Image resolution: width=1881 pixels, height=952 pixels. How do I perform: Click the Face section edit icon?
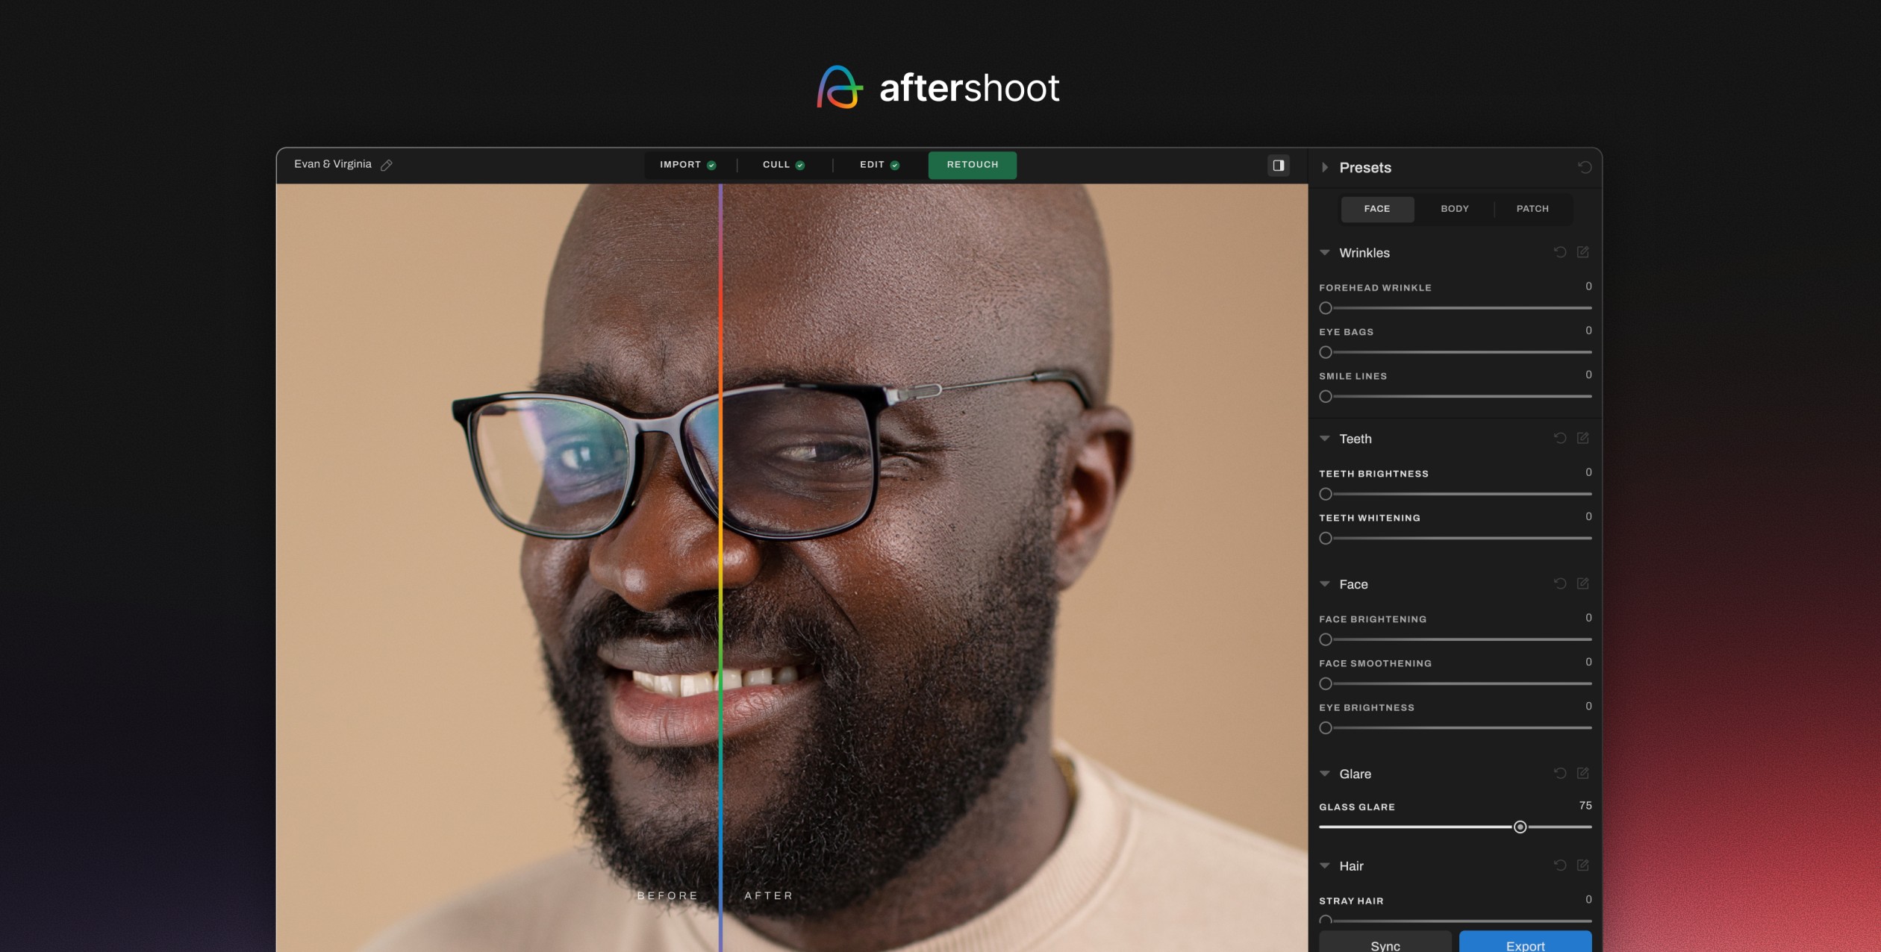point(1582,583)
